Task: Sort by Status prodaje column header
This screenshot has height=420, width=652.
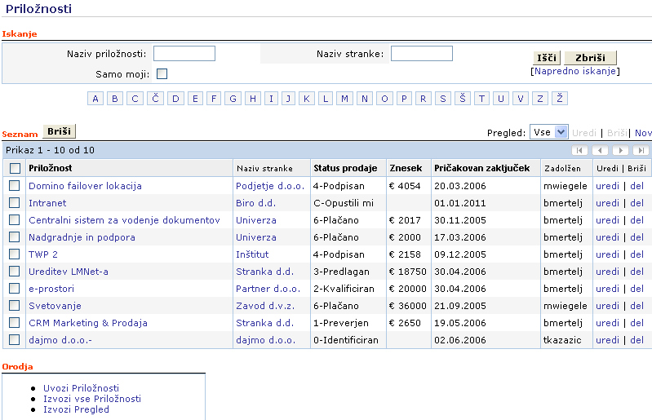Action: (345, 168)
